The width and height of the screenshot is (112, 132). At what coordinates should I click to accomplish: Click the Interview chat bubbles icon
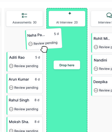[109, 15]
